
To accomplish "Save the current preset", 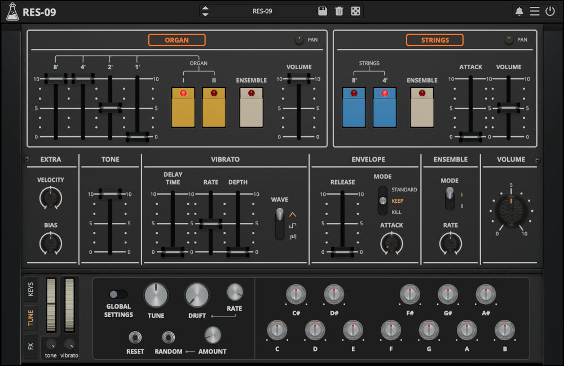I will (323, 10).
